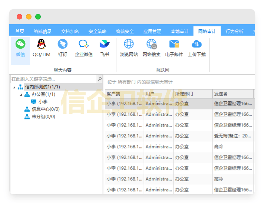Select the 微信 (WeChat) icon
Screen dimensions: 264x203
pyautogui.click(x=20, y=48)
